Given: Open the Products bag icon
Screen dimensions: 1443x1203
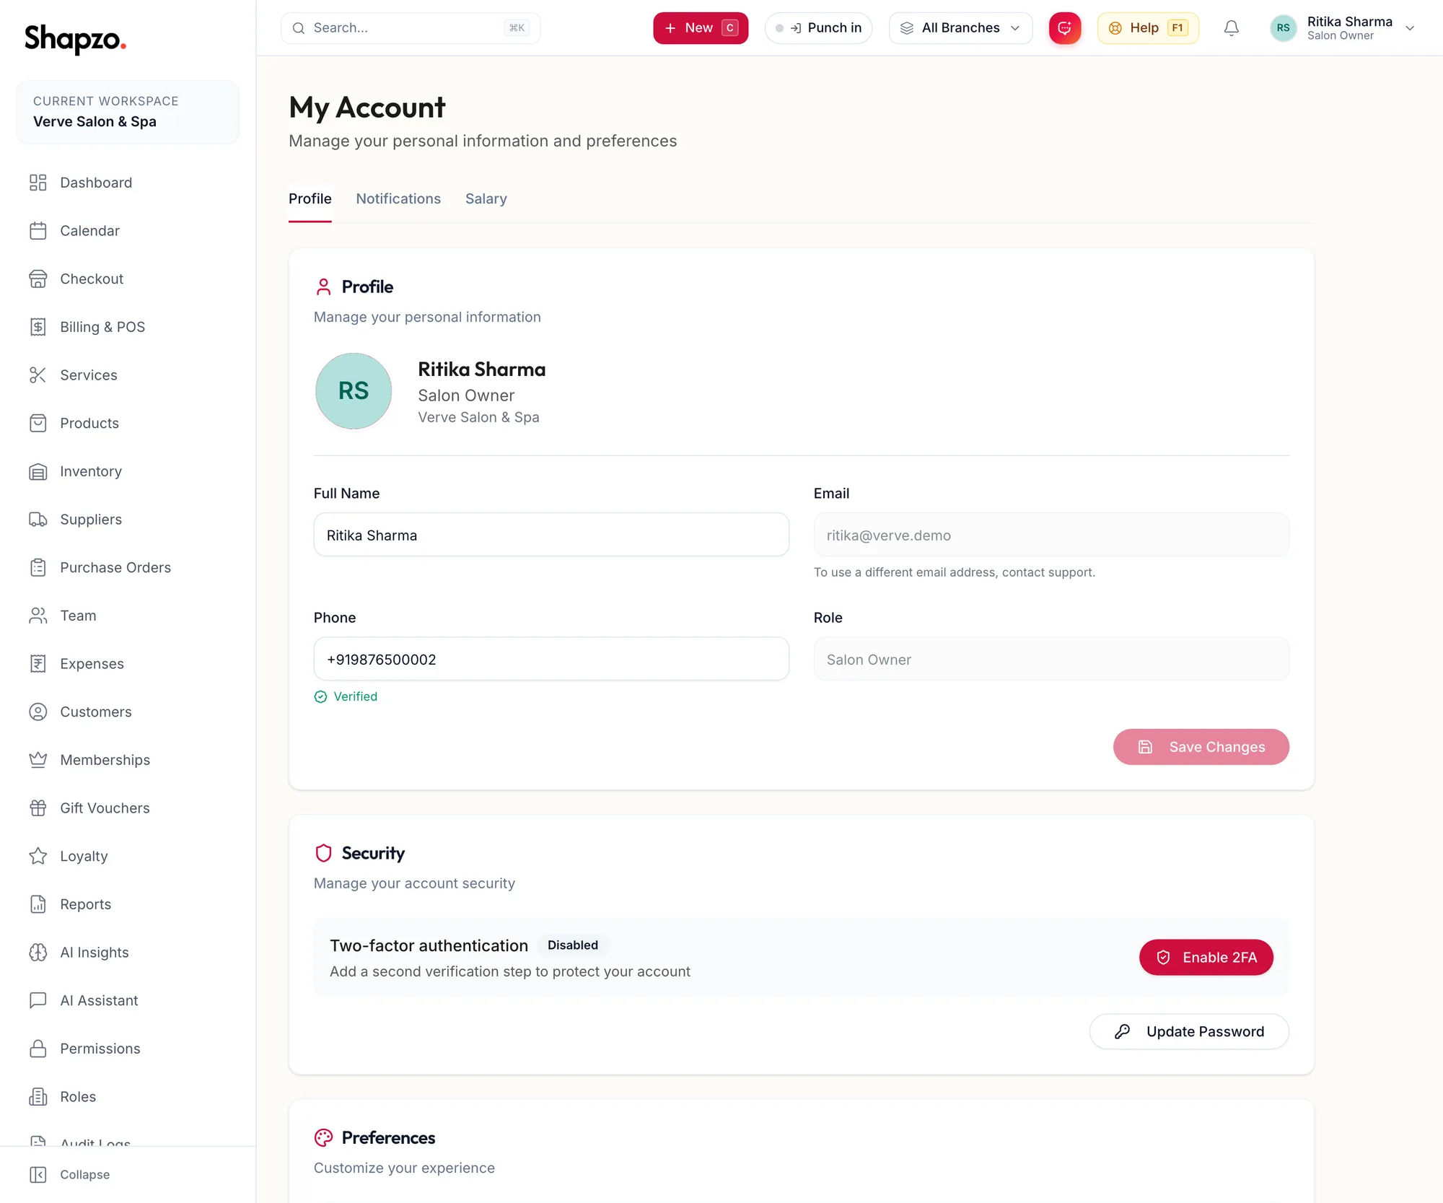Looking at the screenshot, I should (x=38, y=424).
